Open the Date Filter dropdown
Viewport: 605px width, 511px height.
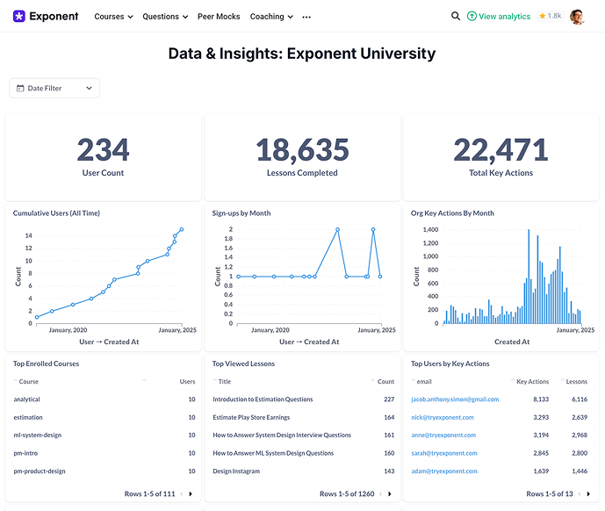pyautogui.click(x=54, y=89)
